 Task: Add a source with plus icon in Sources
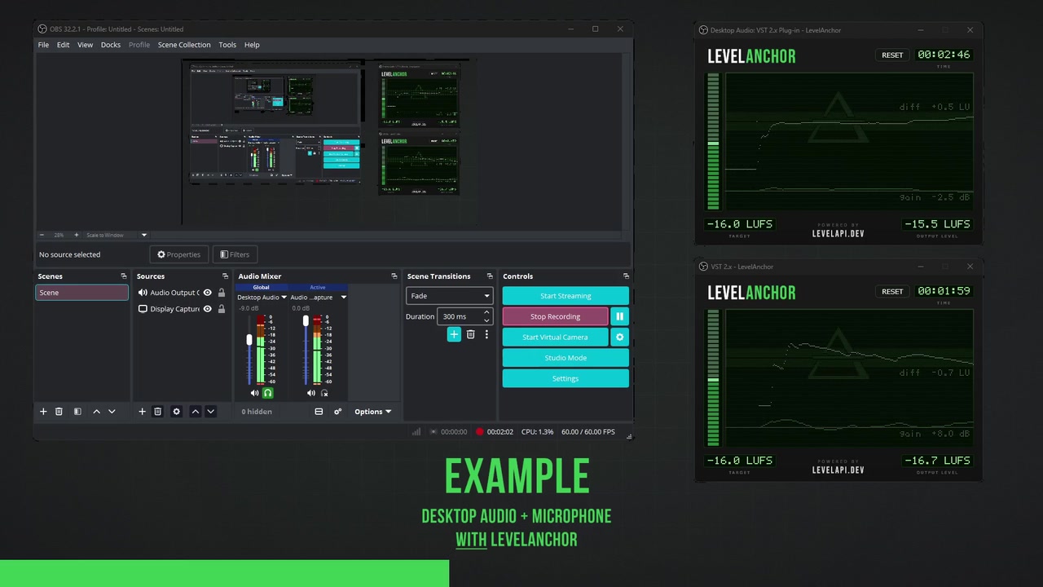point(142,412)
